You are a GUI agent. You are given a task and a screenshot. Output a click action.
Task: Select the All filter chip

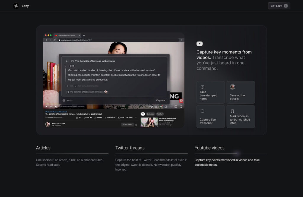coord(143,114)
